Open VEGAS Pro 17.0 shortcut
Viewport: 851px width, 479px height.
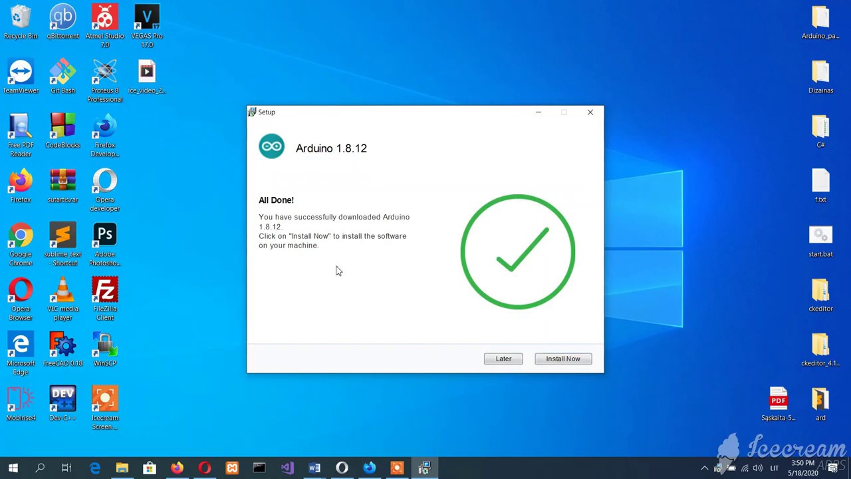pyautogui.click(x=147, y=27)
